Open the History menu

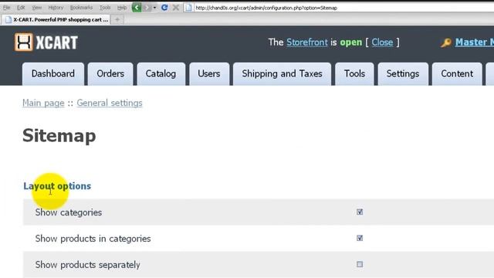56,8
